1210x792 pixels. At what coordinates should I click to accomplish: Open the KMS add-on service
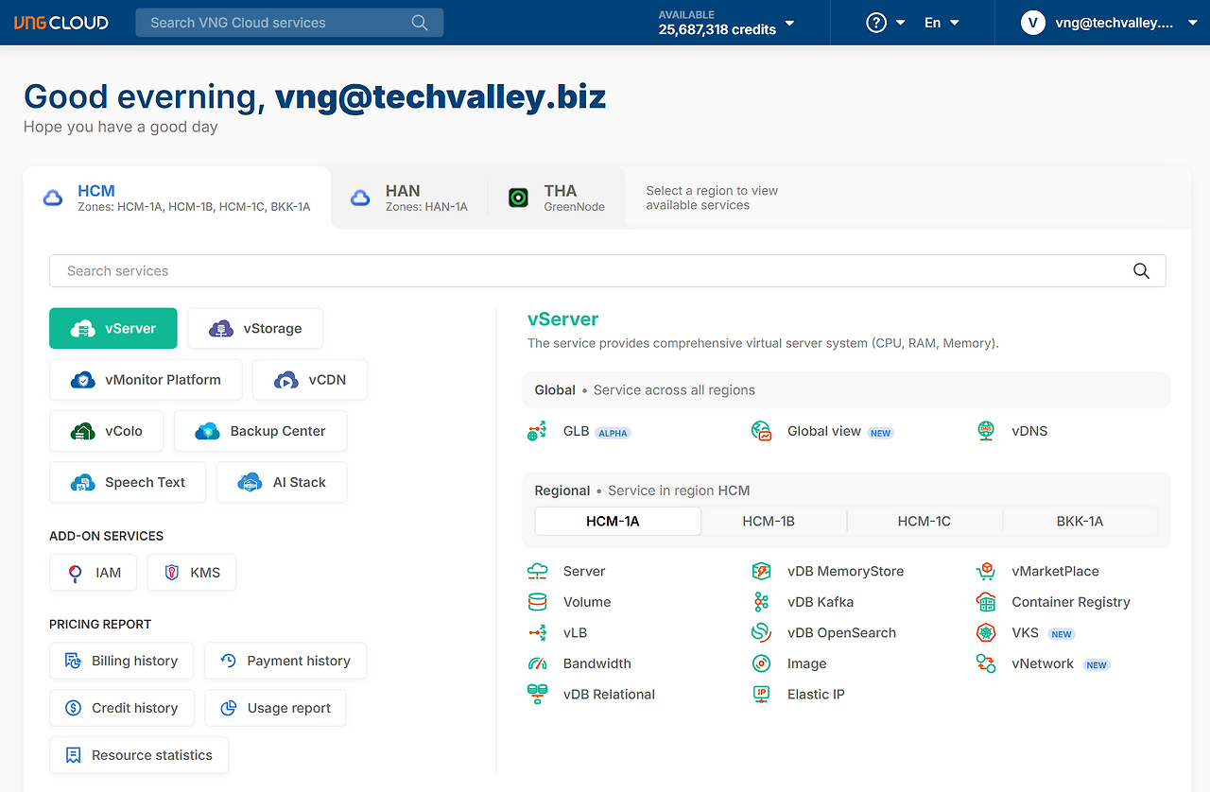click(x=192, y=573)
